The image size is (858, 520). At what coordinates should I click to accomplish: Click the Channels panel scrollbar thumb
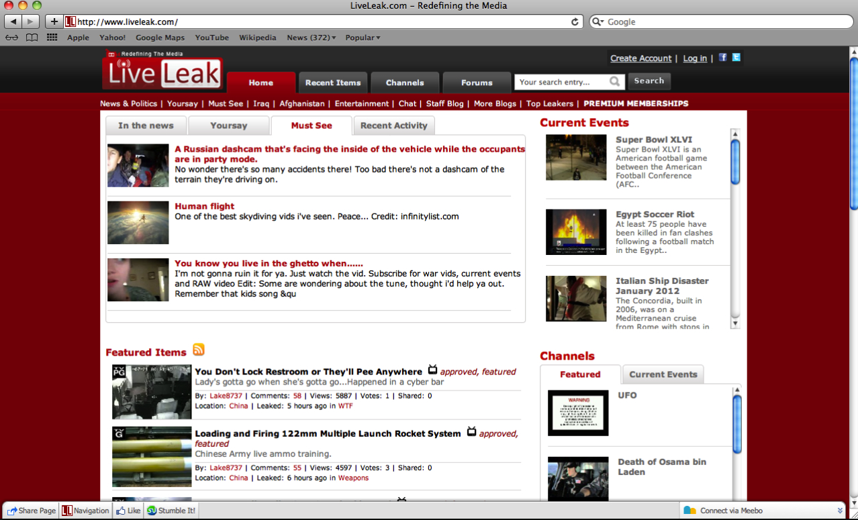(x=736, y=423)
